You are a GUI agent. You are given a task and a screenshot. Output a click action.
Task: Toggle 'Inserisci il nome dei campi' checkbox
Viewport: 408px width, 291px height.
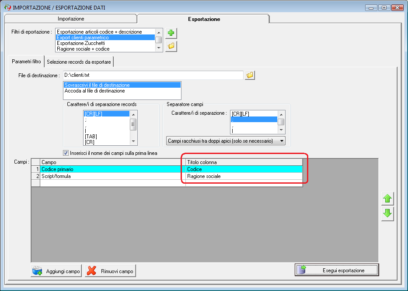pyautogui.click(x=66, y=153)
